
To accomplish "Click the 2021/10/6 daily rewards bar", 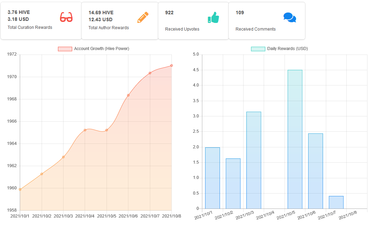I will [x=316, y=171].
